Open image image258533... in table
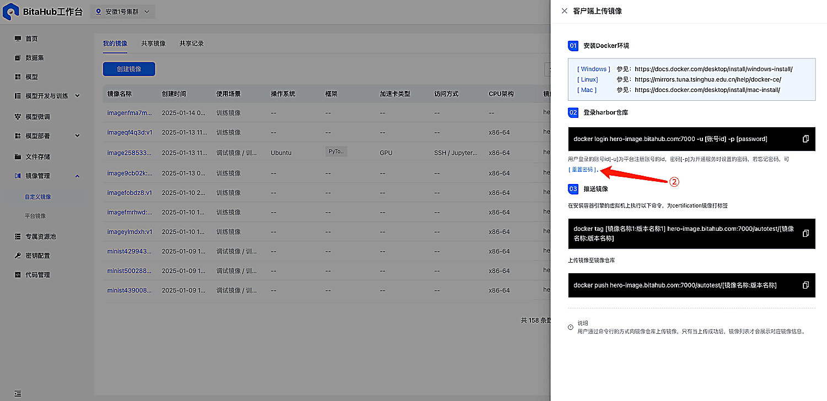Viewport: 827px width, 401px height. click(129, 153)
